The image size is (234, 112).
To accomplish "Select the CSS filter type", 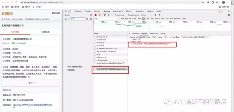I will (147, 19).
